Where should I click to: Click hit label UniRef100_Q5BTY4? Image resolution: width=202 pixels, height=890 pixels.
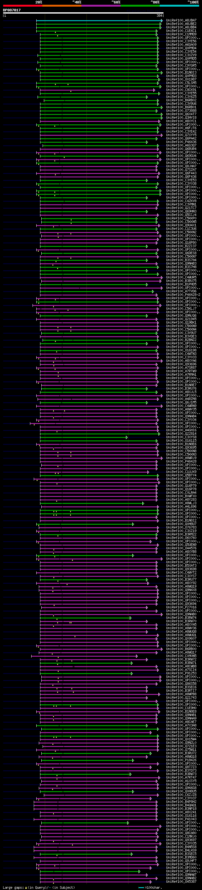(x=181, y=475)
